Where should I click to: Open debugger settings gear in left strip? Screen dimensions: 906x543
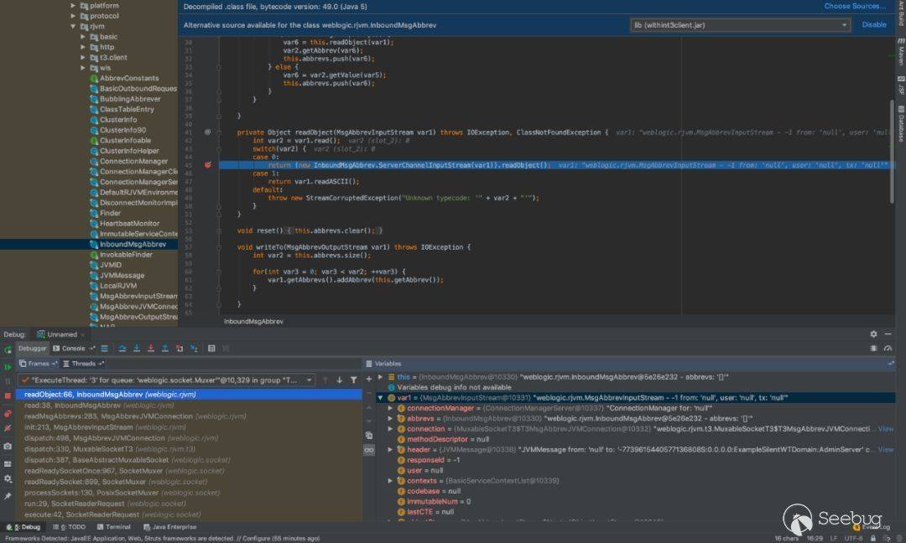click(8, 478)
